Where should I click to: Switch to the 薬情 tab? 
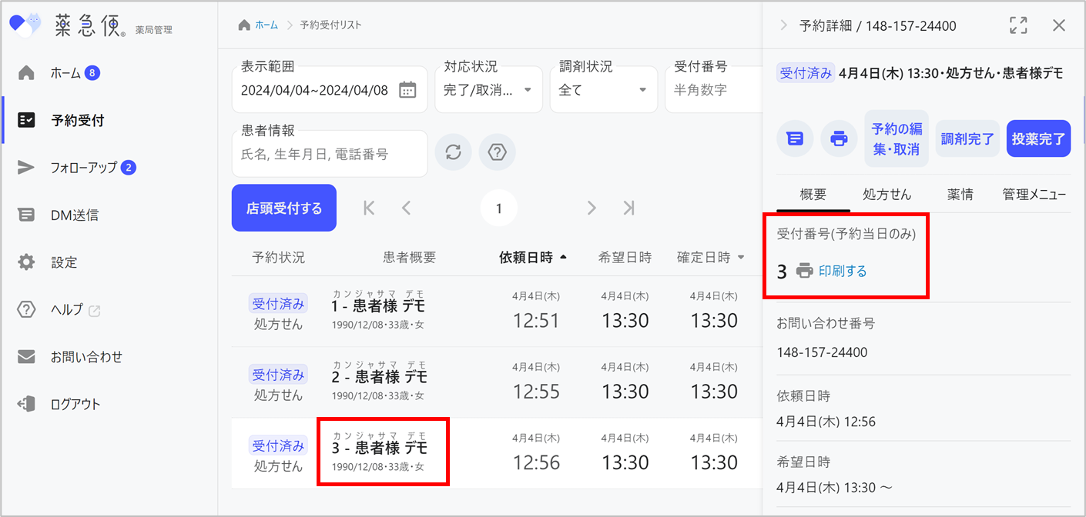coord(960,195)
